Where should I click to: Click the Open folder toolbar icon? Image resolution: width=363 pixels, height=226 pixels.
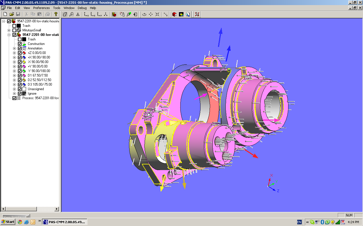(12, 14)
